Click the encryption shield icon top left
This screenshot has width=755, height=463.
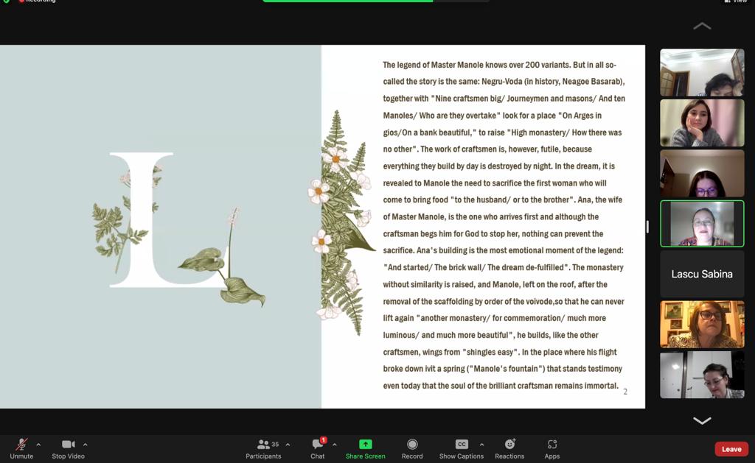[x=6, y=1]
